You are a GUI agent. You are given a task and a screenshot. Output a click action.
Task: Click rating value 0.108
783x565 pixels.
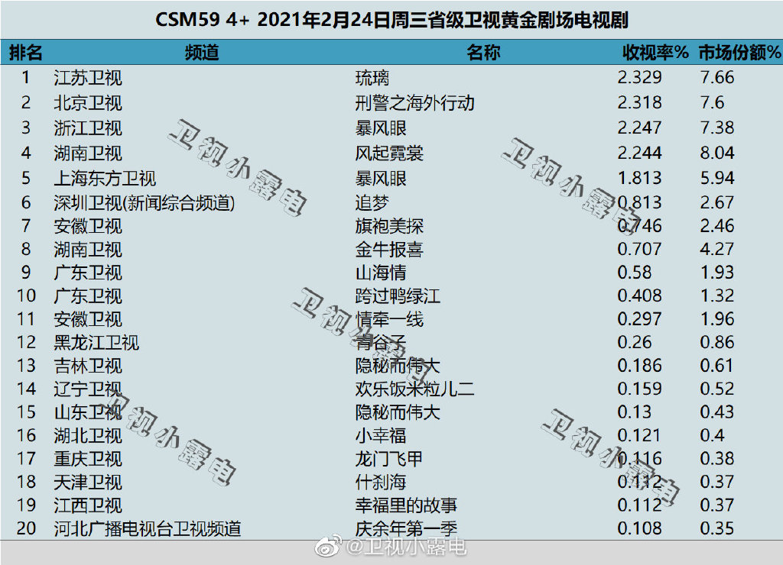point(639,528)
